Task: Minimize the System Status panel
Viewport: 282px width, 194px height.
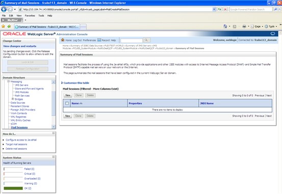Action: pyautogui.click(x=54, y=157)
